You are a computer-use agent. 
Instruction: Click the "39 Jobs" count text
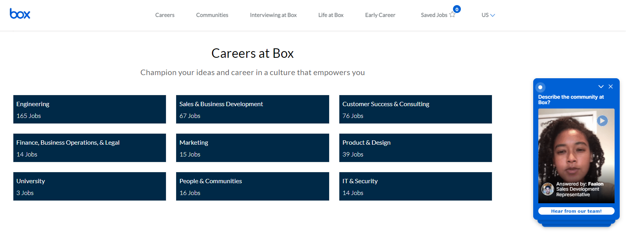[x=353, y=155]
